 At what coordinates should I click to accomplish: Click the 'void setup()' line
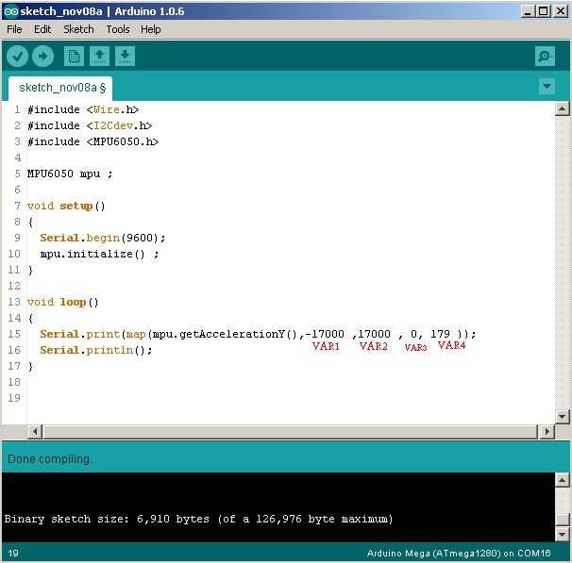[66, 206]
